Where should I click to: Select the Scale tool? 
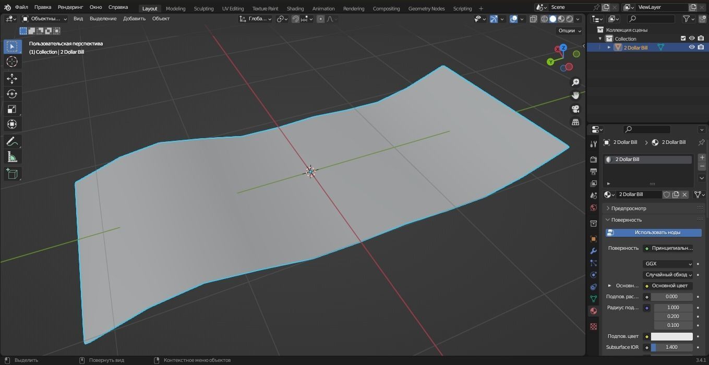(x=12, y=109)
